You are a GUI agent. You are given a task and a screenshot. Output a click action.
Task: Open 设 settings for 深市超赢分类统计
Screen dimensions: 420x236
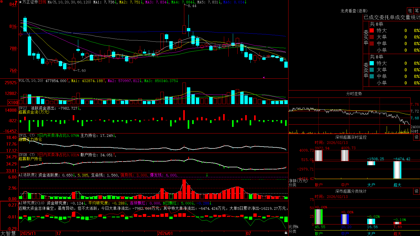coord(417,191)
